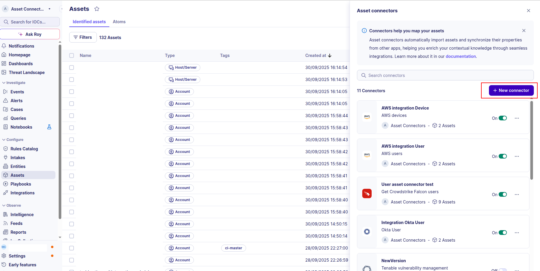This screenshot has height=271, width=540.
Task: Open Intelligence section in the sidebar
Action: (22, 215)
